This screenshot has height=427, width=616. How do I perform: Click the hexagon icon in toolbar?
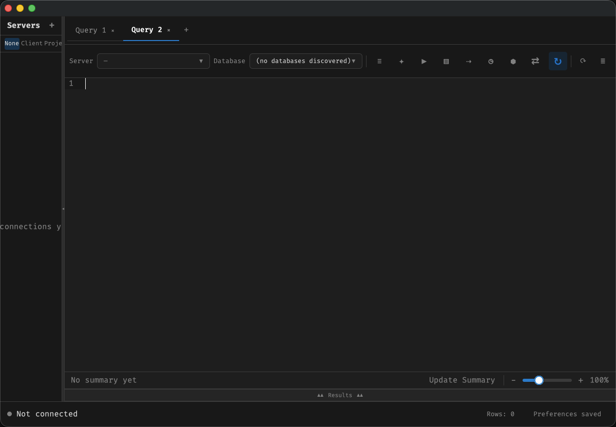click(x=513, y=61)
